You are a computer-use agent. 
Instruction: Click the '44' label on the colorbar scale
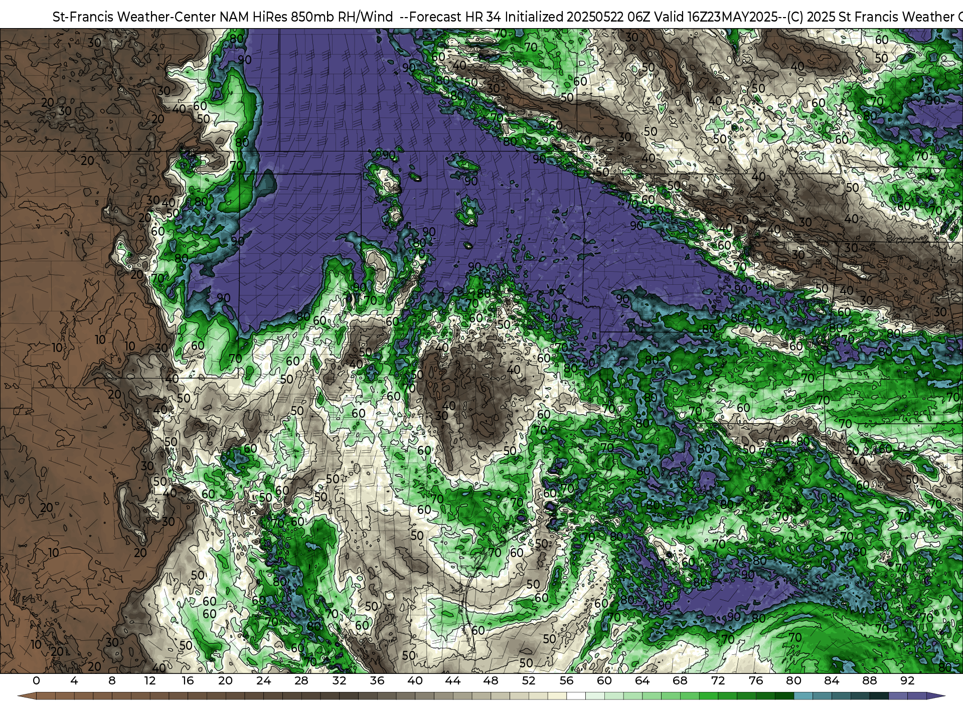453,681
